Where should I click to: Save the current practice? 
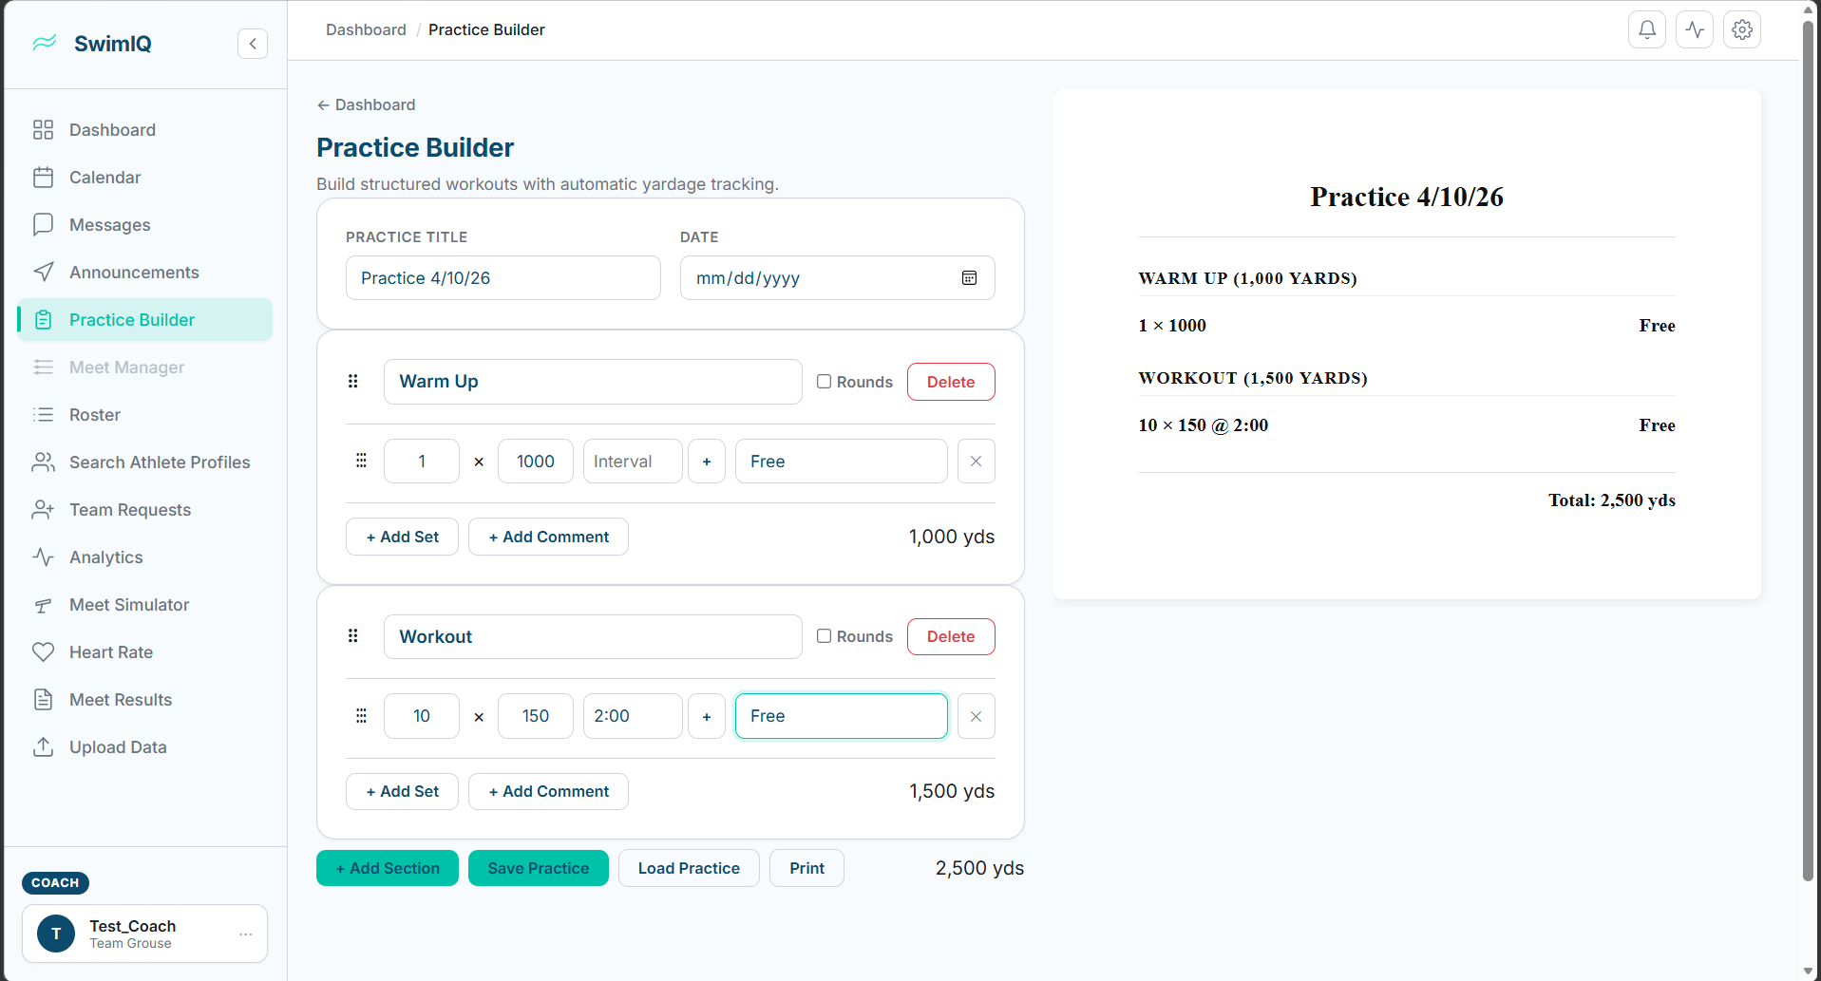(x=538, y=867)
